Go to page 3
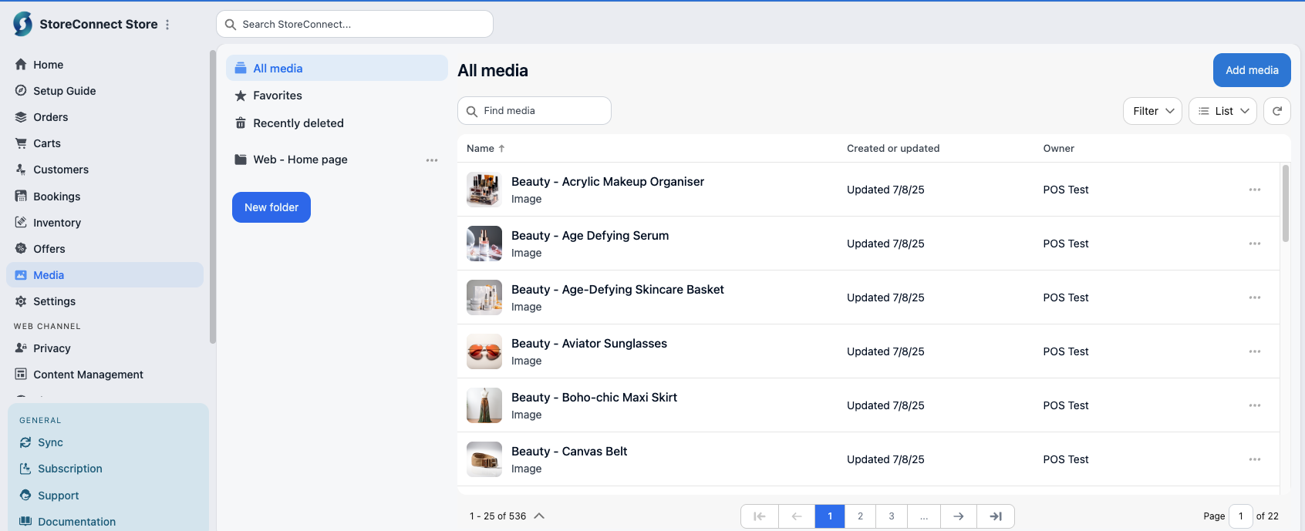 click(892, 516)
